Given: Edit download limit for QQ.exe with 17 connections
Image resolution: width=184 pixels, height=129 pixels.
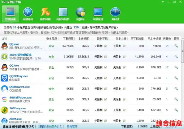Looking at the screenshot, I should click(106, 67).
